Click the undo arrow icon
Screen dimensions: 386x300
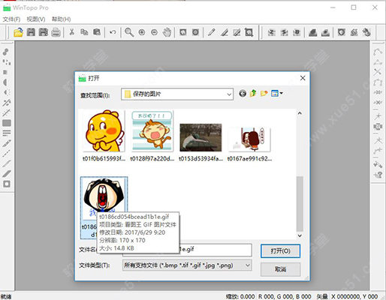click(x=113, y=32)
